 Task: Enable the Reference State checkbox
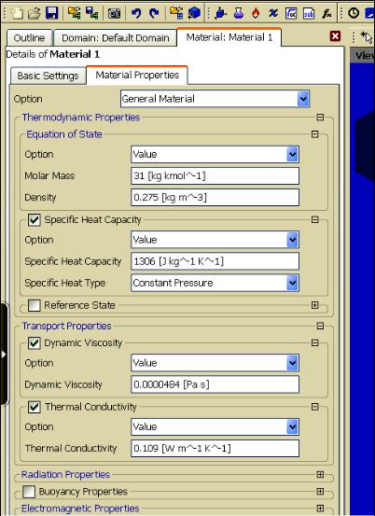point(35,305)
